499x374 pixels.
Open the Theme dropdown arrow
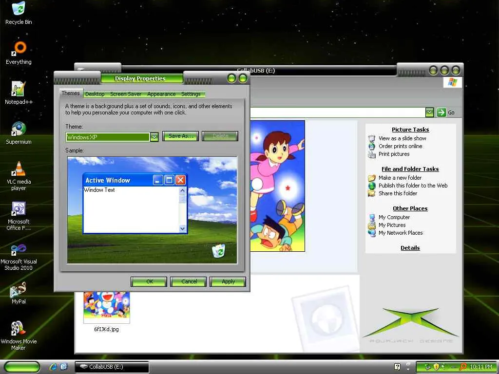154,137
